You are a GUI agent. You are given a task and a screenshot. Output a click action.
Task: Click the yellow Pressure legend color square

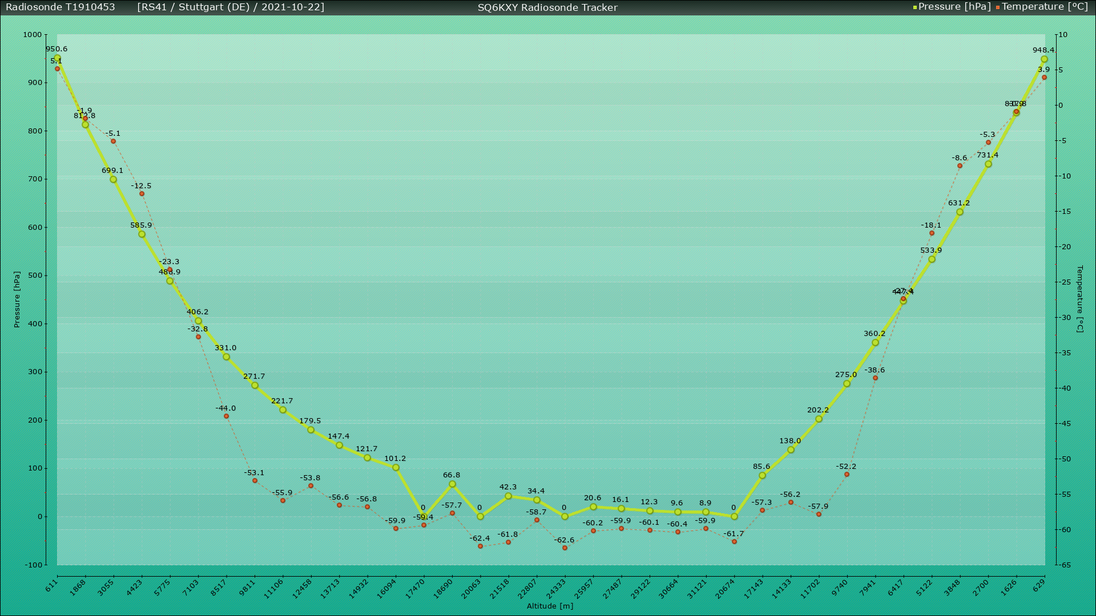pos(914,7)
